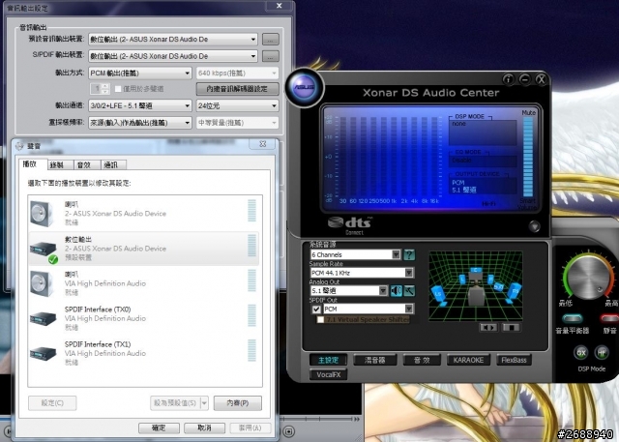Open the Main Settings tab in Xonar
The width and height of the screenshot is (619, 442).
[329, 360]
